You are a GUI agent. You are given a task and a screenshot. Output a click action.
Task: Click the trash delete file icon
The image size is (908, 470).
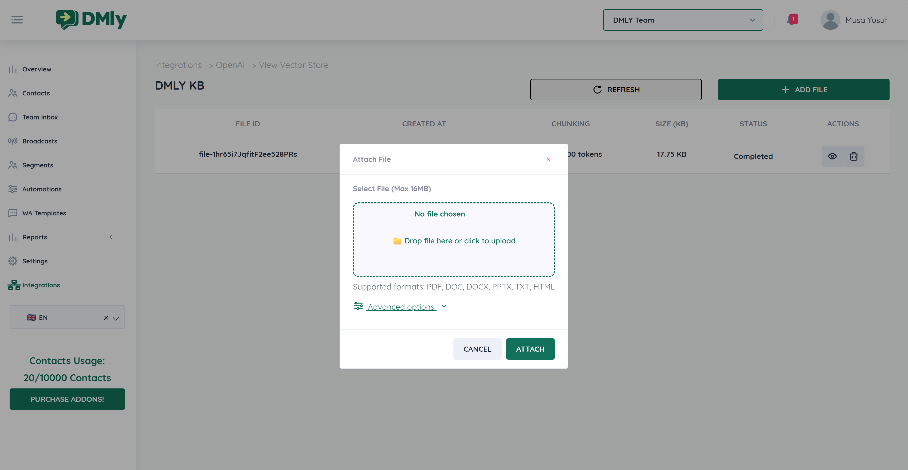tap(853, 156)
